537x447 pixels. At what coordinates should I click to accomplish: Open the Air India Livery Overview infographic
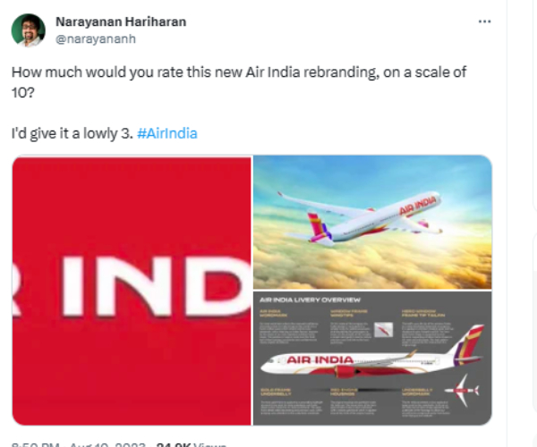pos(372,358)
